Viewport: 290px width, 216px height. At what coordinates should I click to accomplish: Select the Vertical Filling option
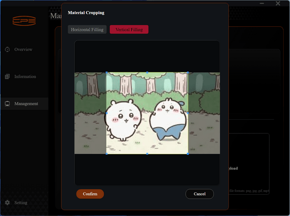[129, 29]
